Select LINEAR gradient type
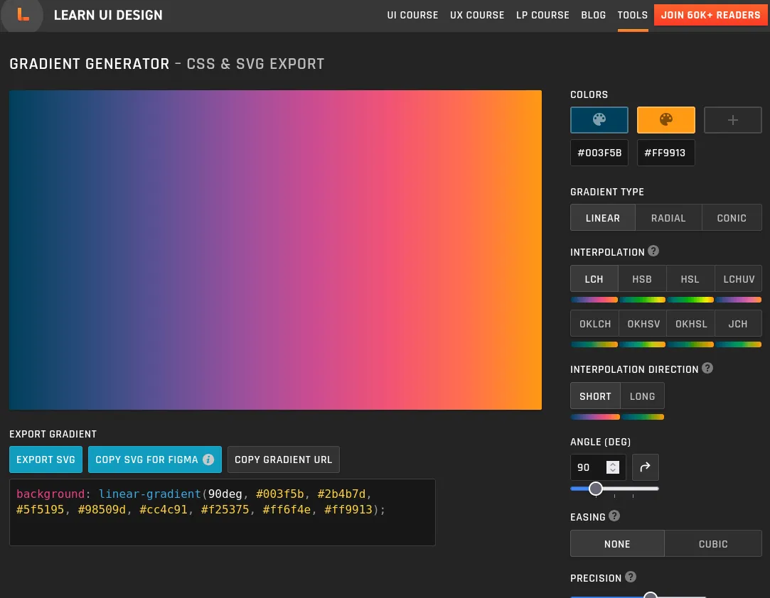Image resolution: width=770 pixels, height=598 pixels. coord(602,218)
